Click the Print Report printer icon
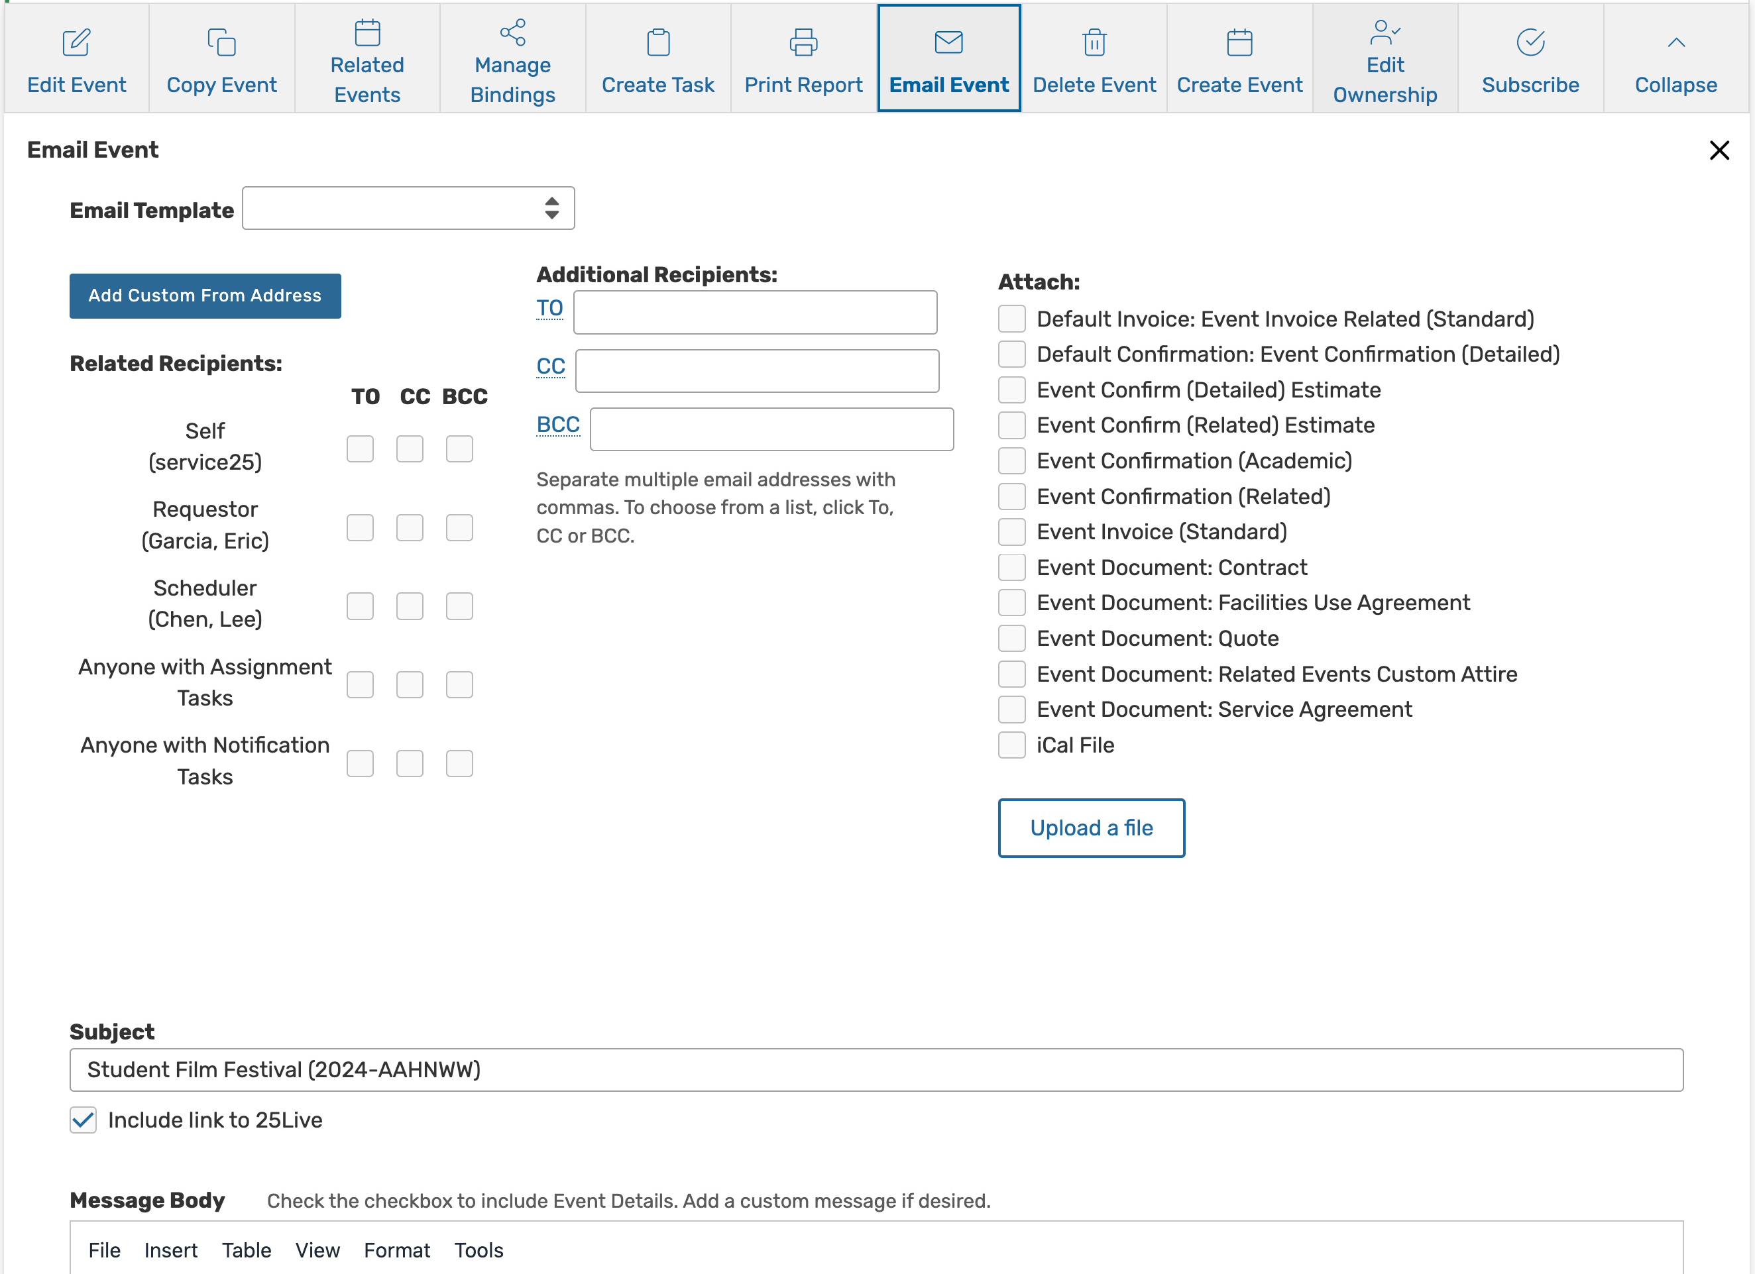1755x1274 pixels. pyautogui.click(x=803, y=42)
